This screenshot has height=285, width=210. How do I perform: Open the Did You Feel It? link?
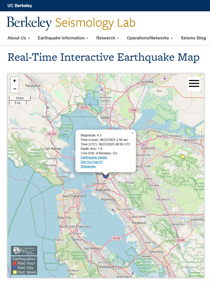(92, 162)
